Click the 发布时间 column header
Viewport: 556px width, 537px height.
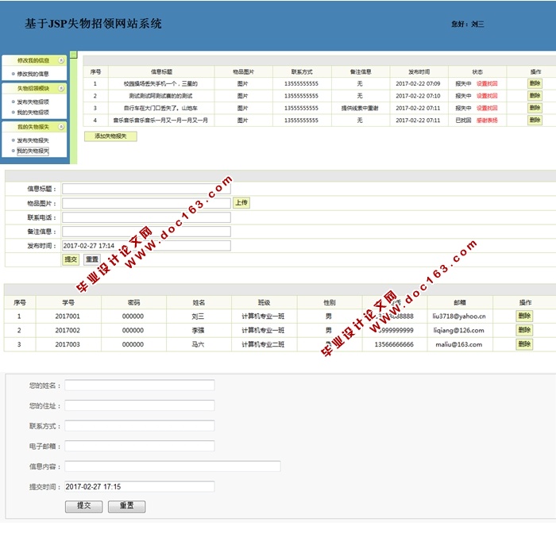tap(419, 72)
